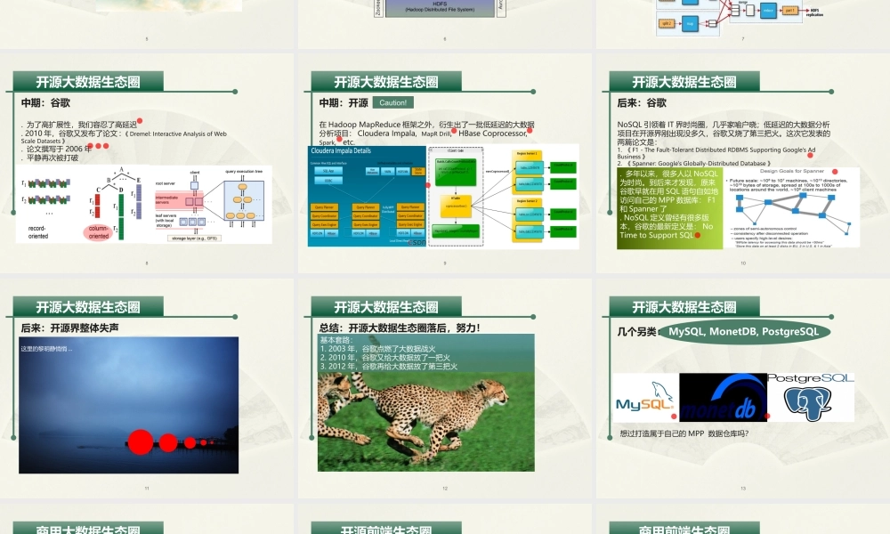Image resolution: width=890 pixels, height=534 pixels.
Task: Click the PostgreSQL elephant logo
Action: (811, 397)
